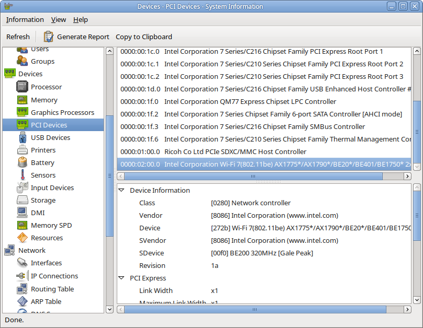Open the Input Devices icon

[23, 188]
